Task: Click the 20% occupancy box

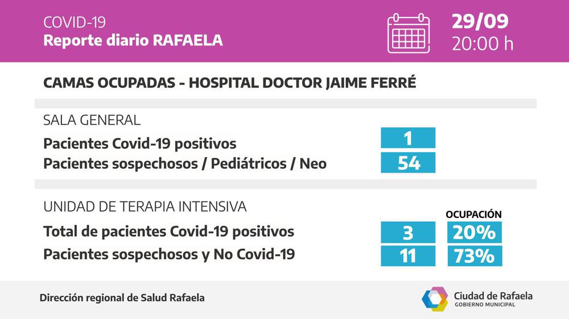Action: [474, 232]
